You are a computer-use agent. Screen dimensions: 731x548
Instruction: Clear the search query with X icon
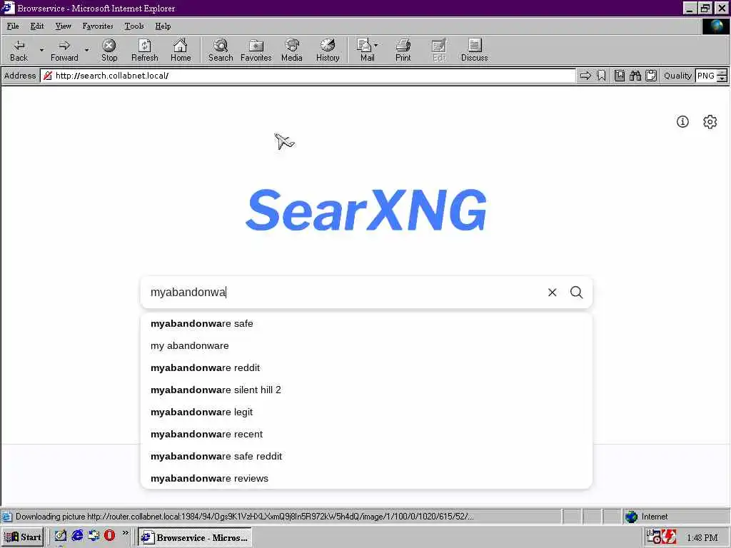(x=552, y=292)
